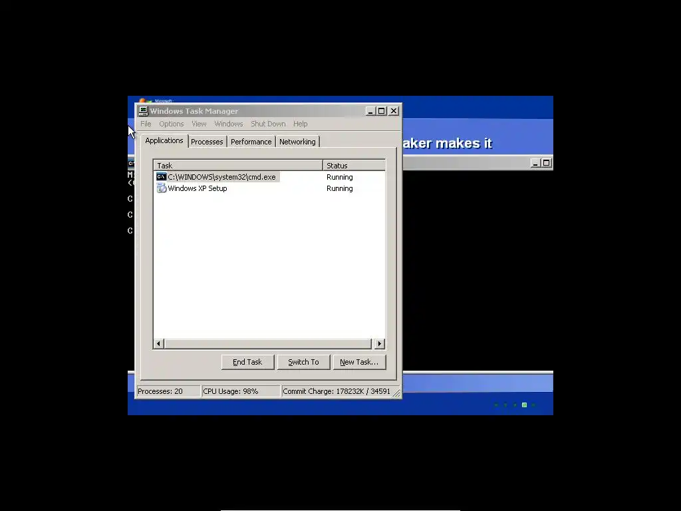Select the cmd.exe icon in task list
Viewport: 681px width, 511px height.
pyautogui.click(x=161, y=177)
